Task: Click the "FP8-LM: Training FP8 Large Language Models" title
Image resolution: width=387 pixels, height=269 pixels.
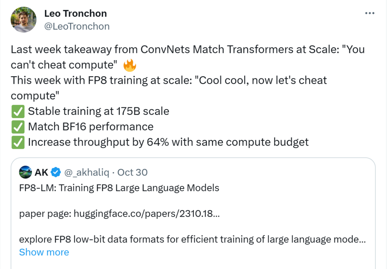Action: (119, 188)
